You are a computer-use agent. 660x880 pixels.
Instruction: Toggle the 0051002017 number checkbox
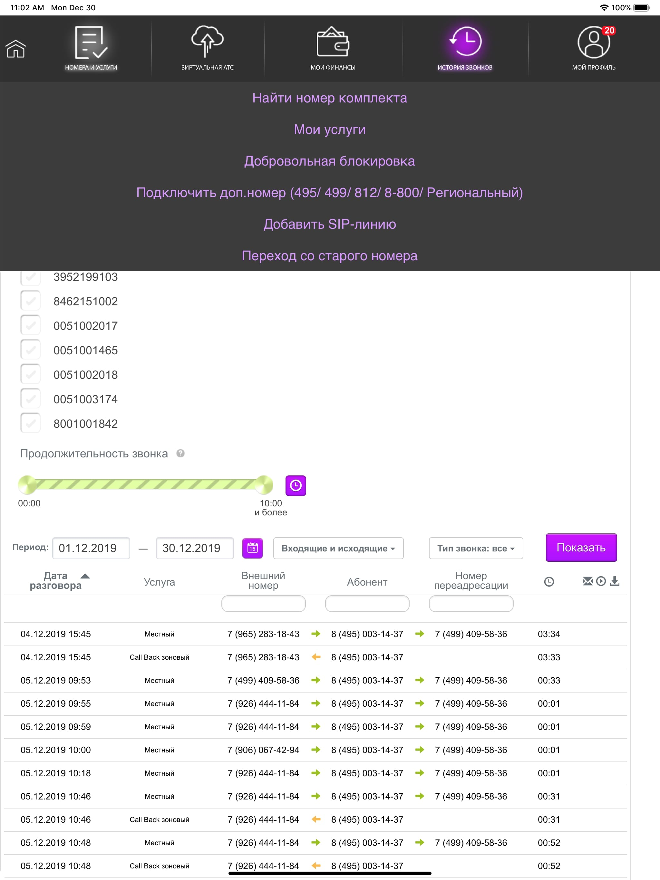click(x=31, y=325)
